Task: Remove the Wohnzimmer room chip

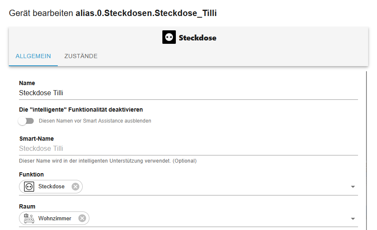Action: (82, 218)
